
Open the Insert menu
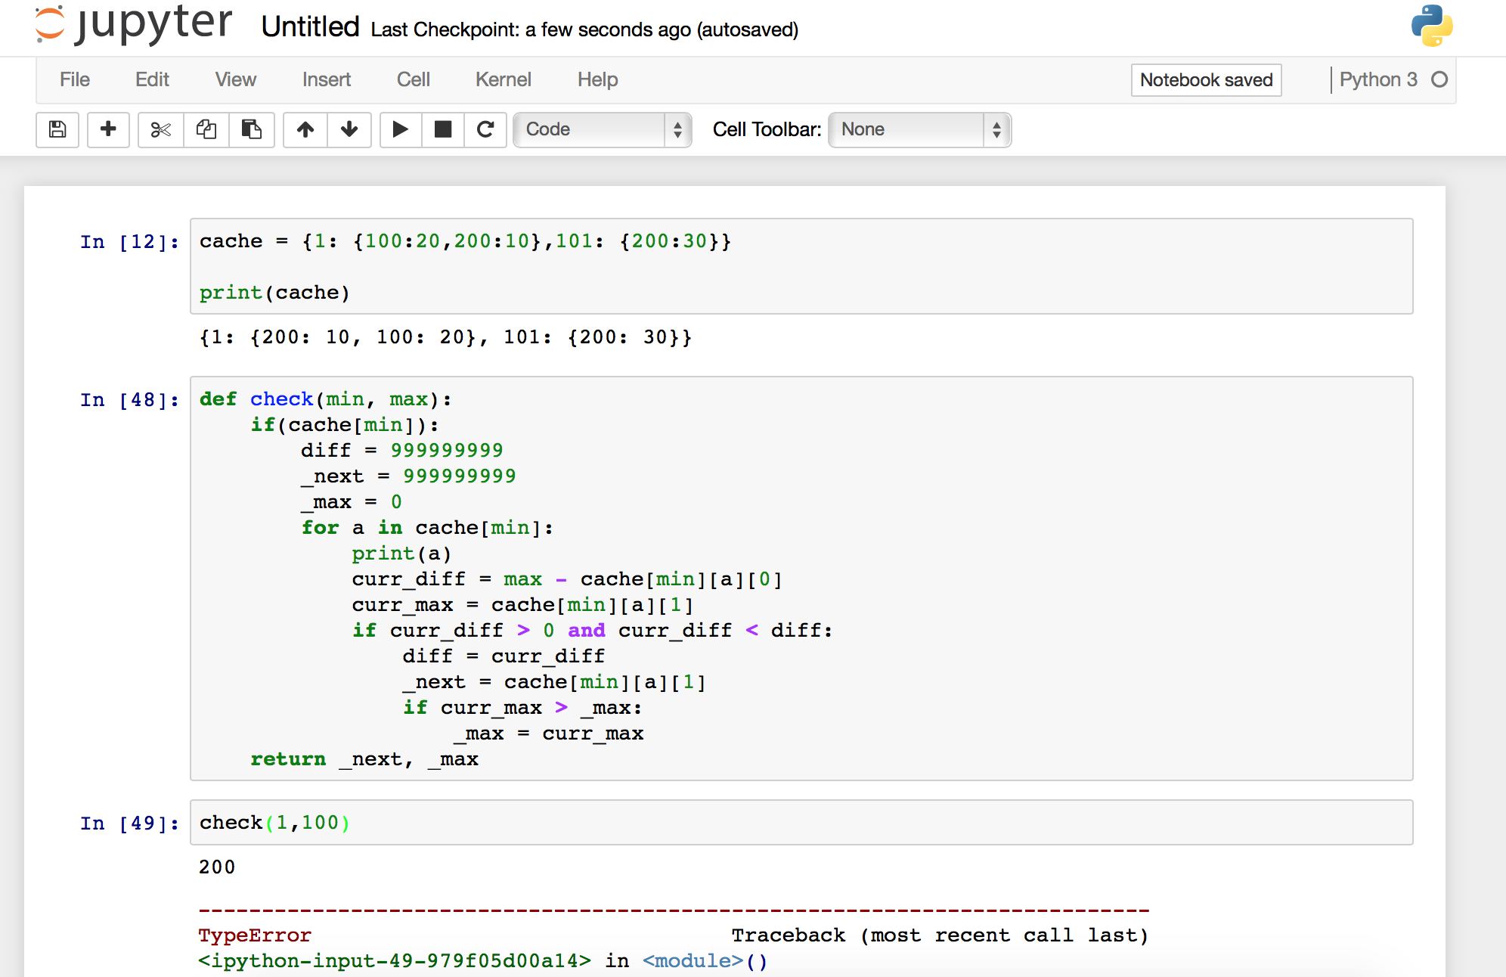coord(327,79)
